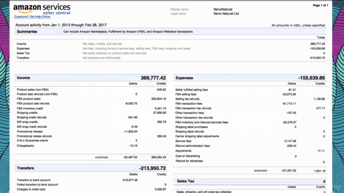Click FBA product sale refunds amount -8,062.75

coord(131,103)
